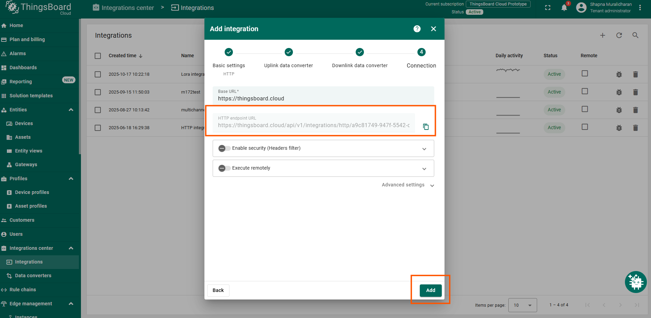Go to Dashboards in sidebar
This screenshot has width=651, height=318.
click(x=23, y=68)
